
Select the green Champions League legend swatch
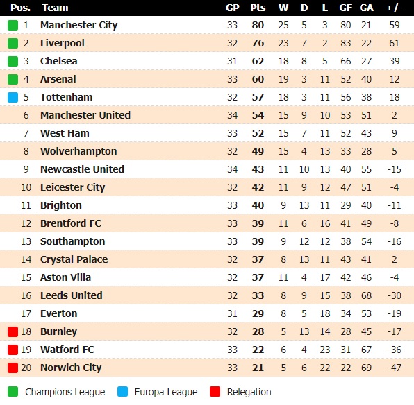(x=13, y=392)
